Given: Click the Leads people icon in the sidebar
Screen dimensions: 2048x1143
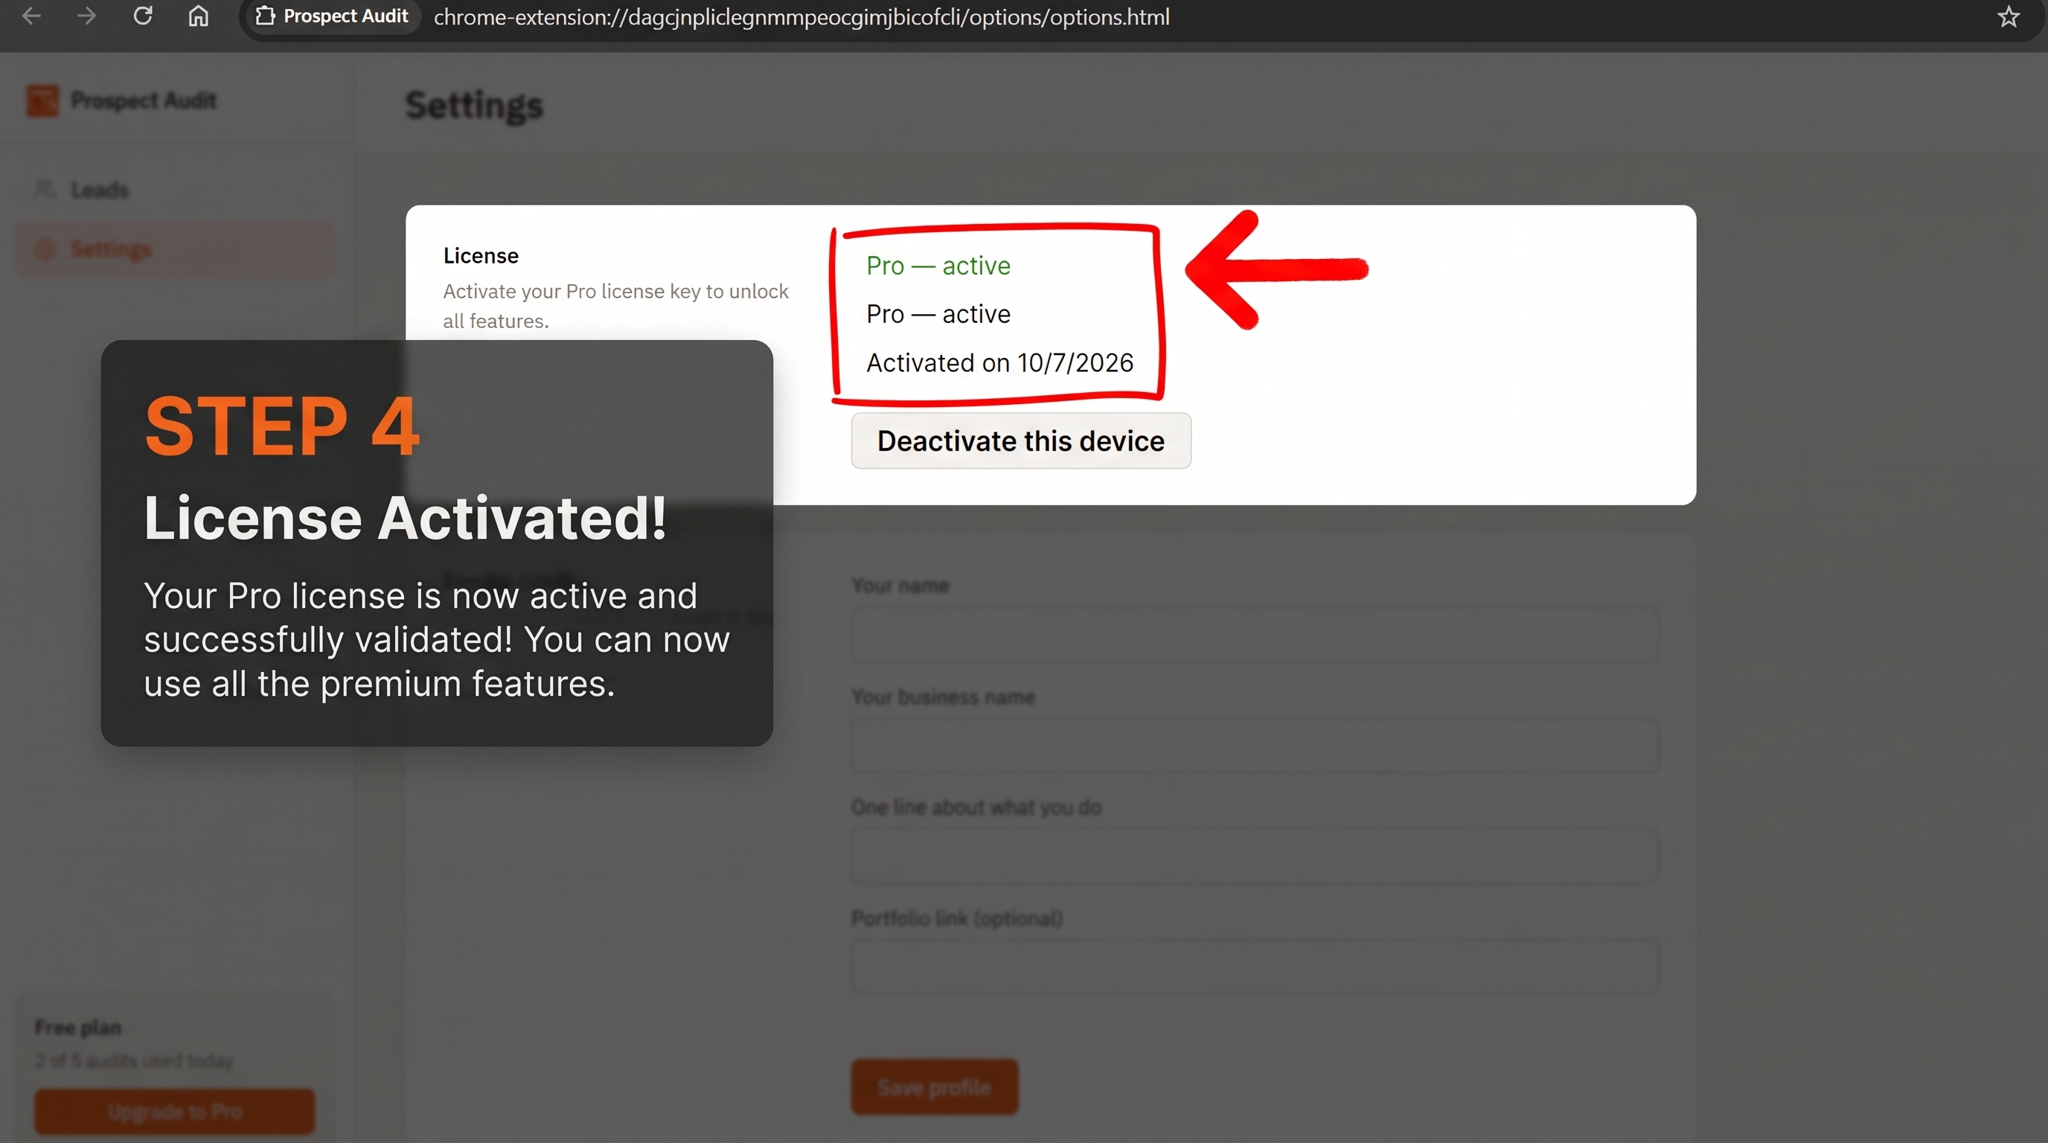Looking at the screenshot, I should pyautogui.click(x=45, y=189).
